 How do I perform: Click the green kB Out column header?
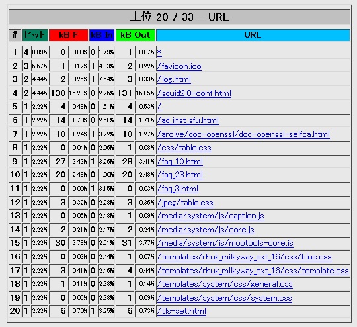point(136,35)
